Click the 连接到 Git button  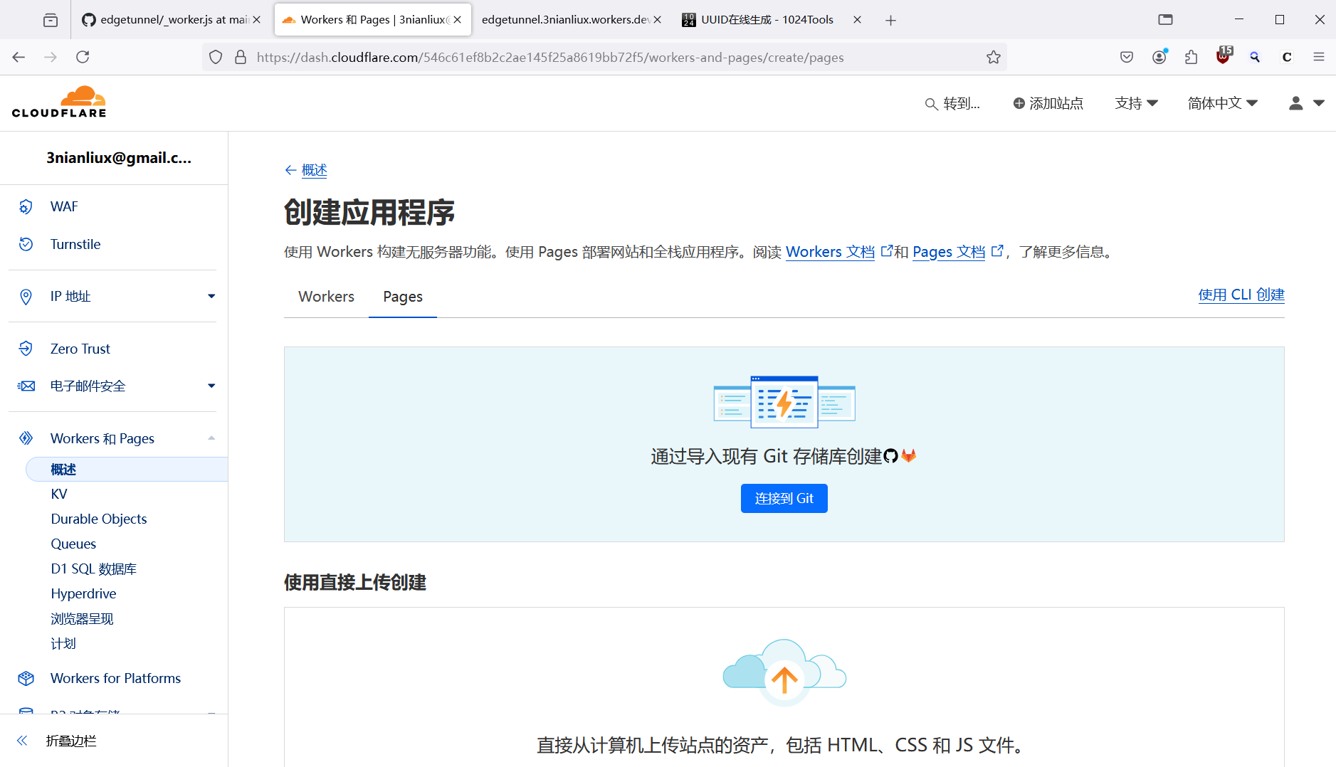pyautogui.click(x=784, y=499)
